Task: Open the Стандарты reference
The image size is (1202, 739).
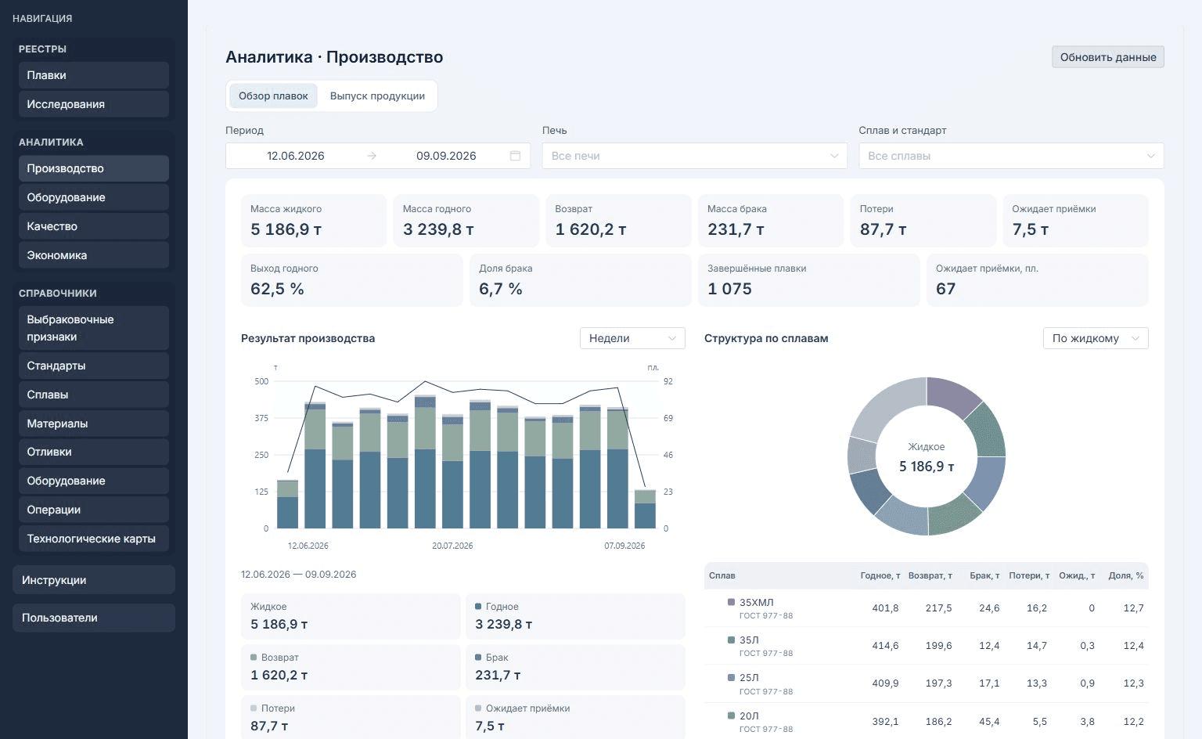Action: [94, 366]
